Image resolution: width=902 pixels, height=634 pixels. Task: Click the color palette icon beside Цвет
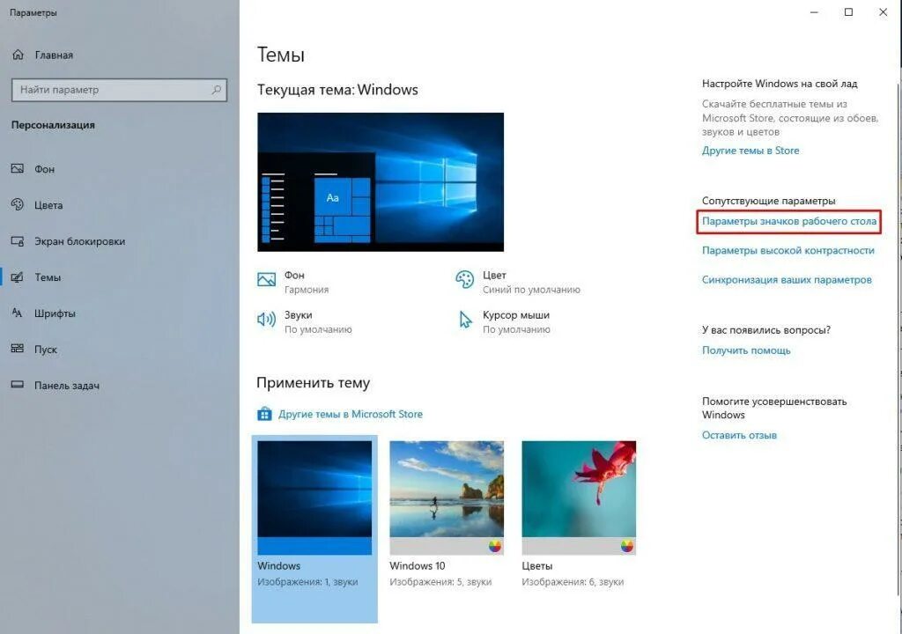[464, 280]
